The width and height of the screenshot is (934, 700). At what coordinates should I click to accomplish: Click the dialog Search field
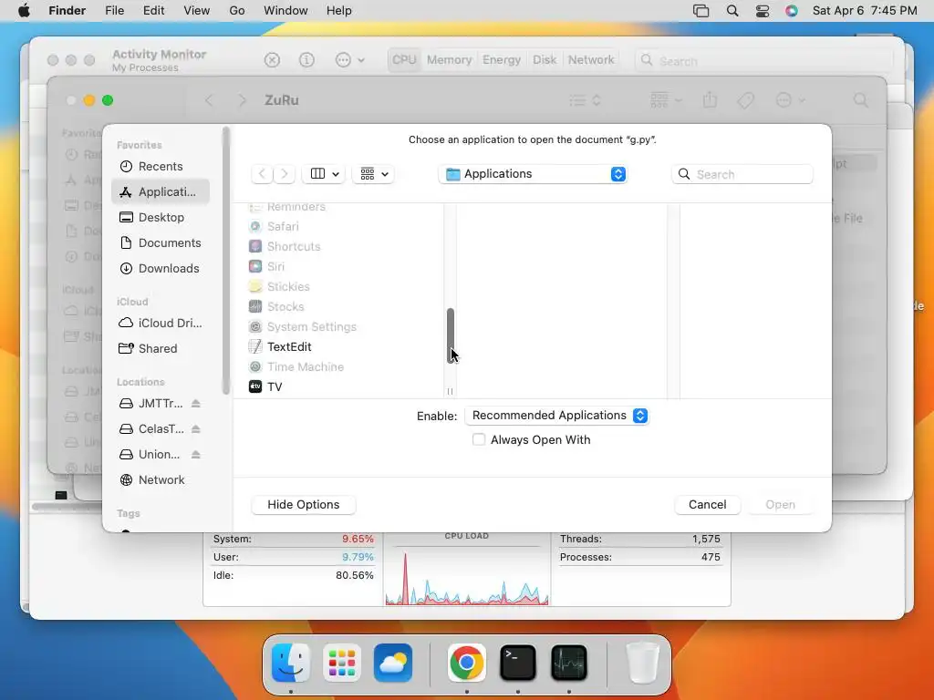coord(742,174)
